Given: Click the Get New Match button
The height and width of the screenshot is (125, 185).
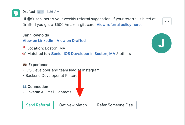Looking at the screenshot, I should [x=73, y=105].
